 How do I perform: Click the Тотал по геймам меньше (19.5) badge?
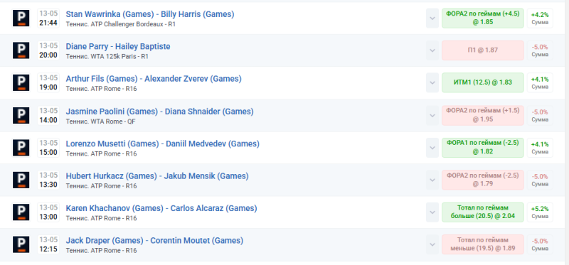483,244
